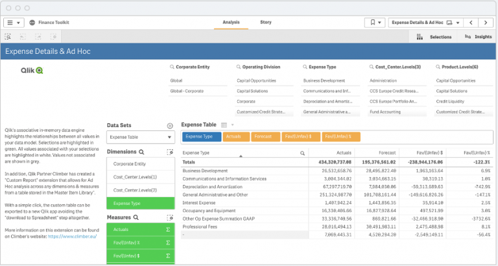Step forward in selections

pos(38,37)
